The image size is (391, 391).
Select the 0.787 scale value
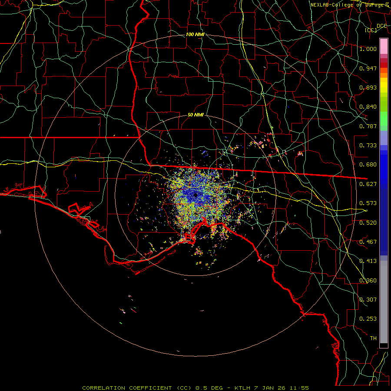tap(368, 126)
